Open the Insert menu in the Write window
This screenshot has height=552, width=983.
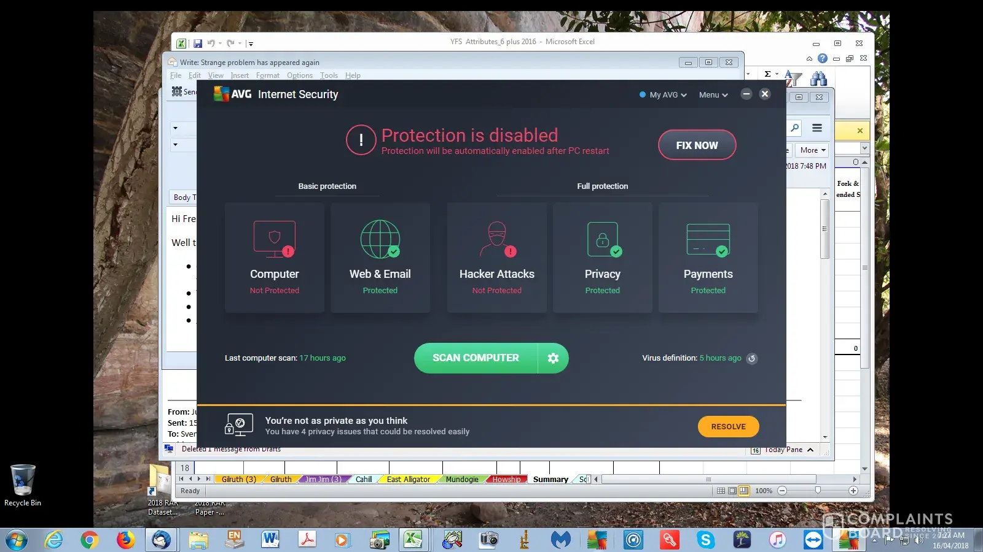240,75
